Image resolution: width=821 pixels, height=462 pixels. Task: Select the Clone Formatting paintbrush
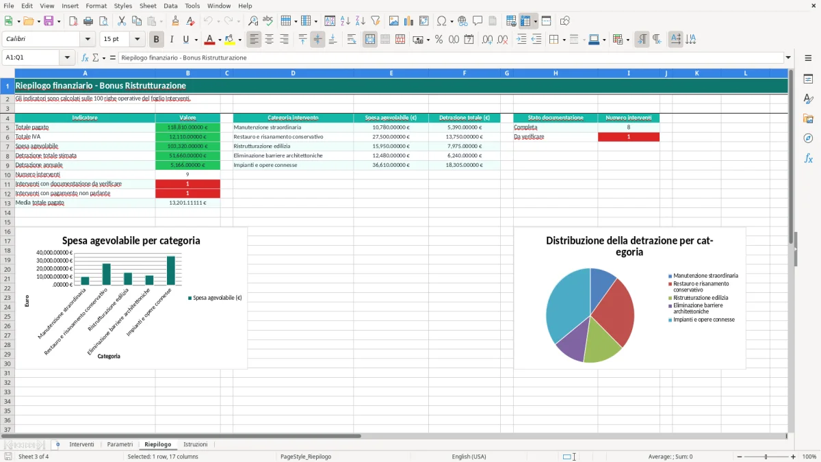point(175,21)
